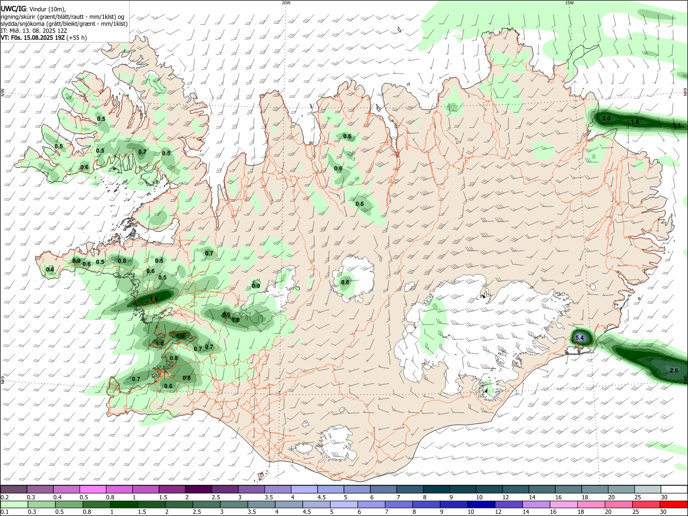Click the "0.2" label starting the snow scale
The image size is (688, 516).
5,497
